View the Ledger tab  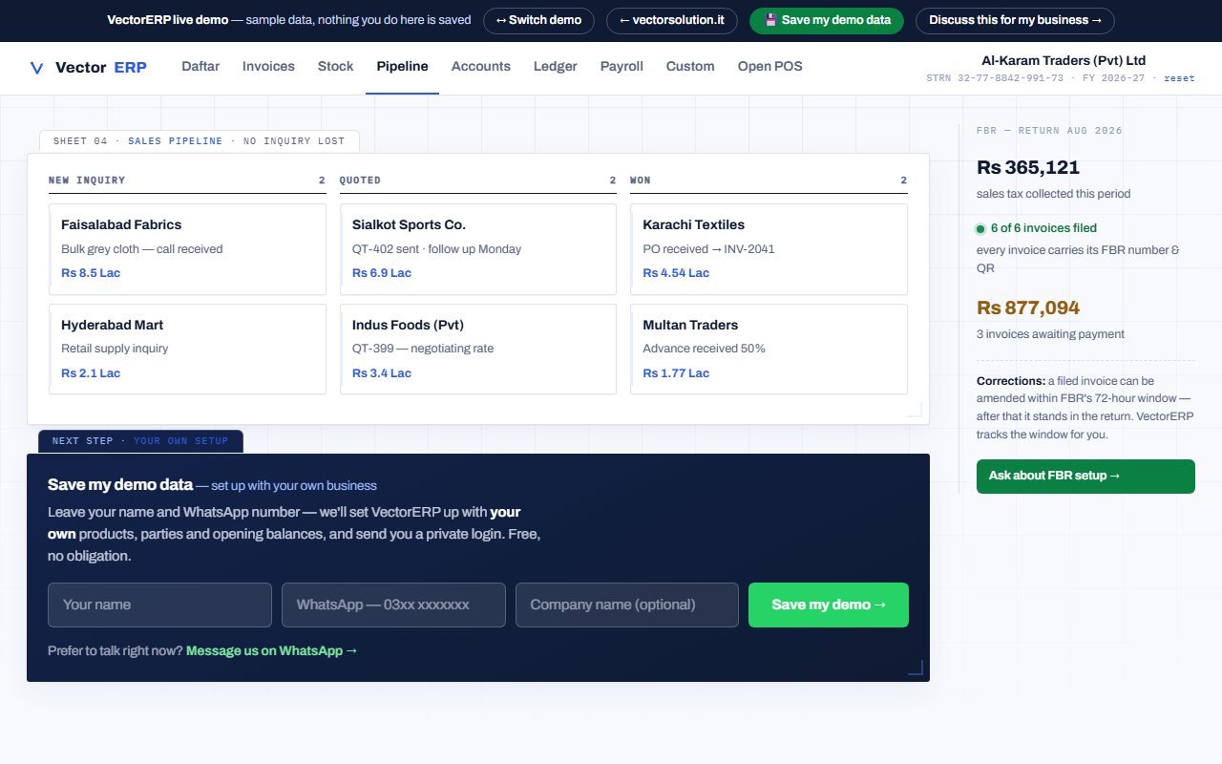556,67
